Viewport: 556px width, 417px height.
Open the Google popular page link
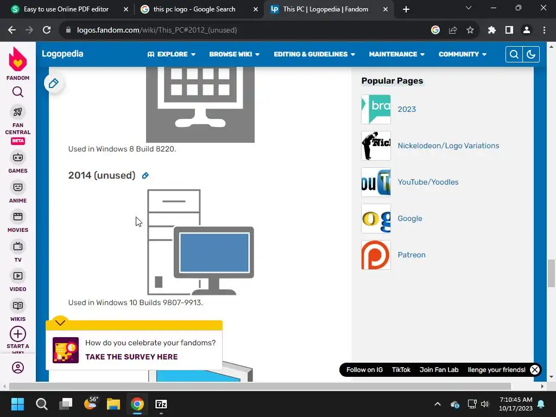(410, 218)
